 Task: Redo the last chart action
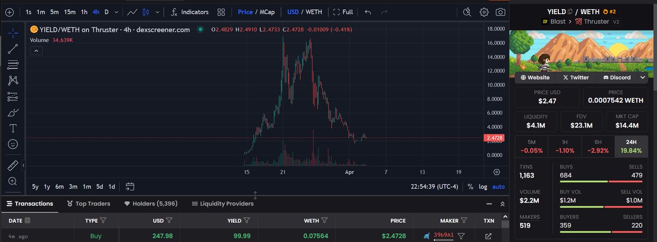tap(384, 11)
